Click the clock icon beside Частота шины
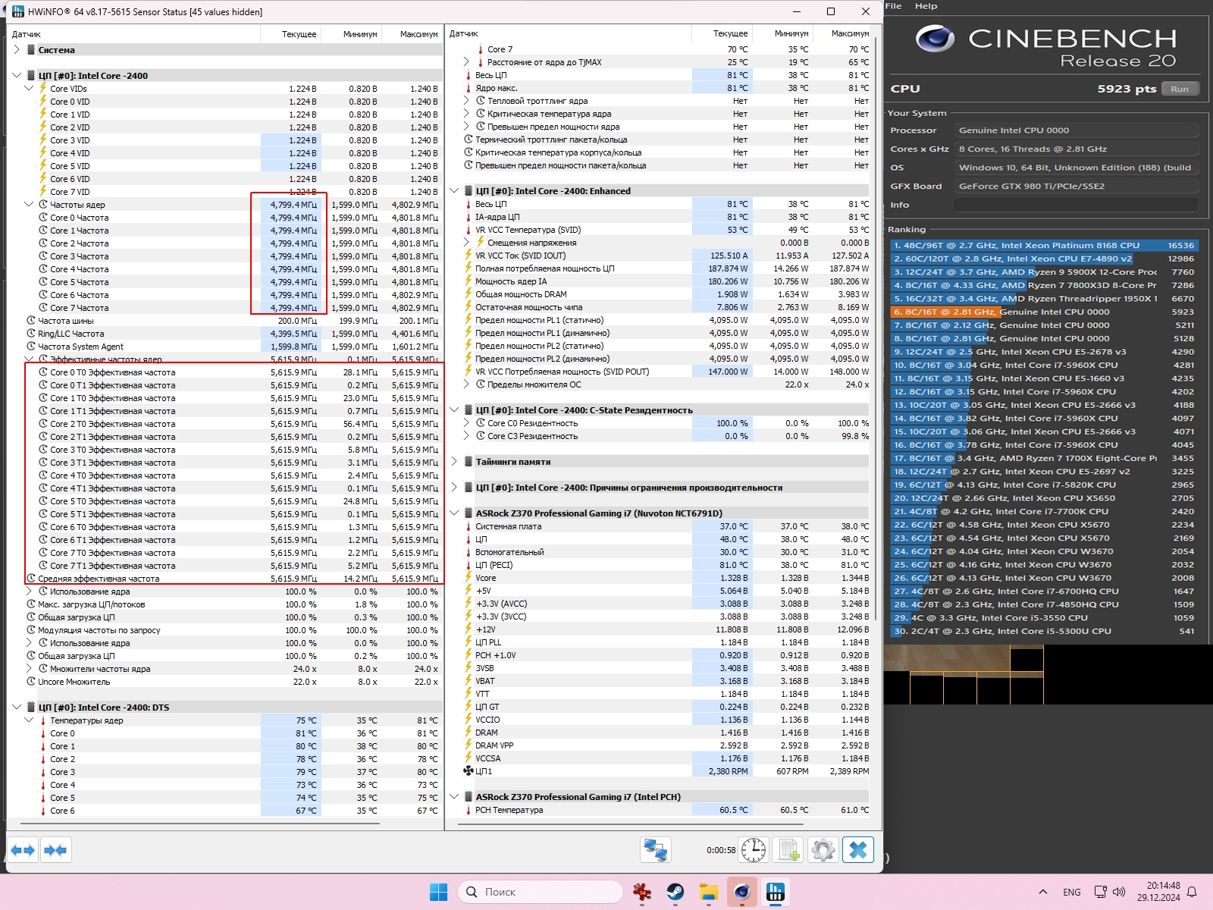 [31, 321]
